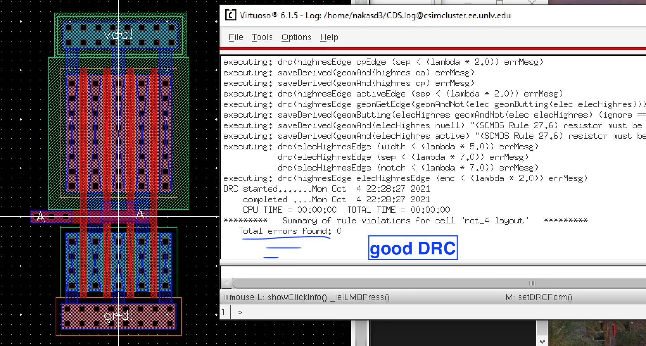Click the 'Ai' pin label in the layout
646x346 pixels.
[141, 214]
